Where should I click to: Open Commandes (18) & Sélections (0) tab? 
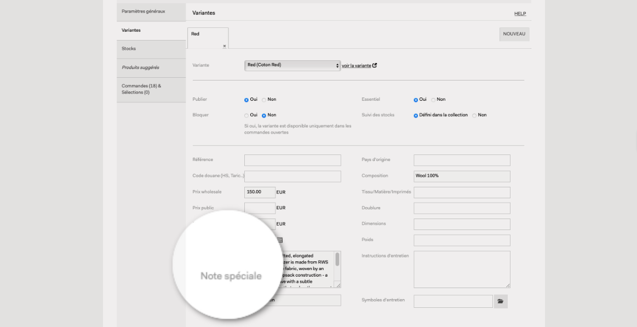[151, 89]
